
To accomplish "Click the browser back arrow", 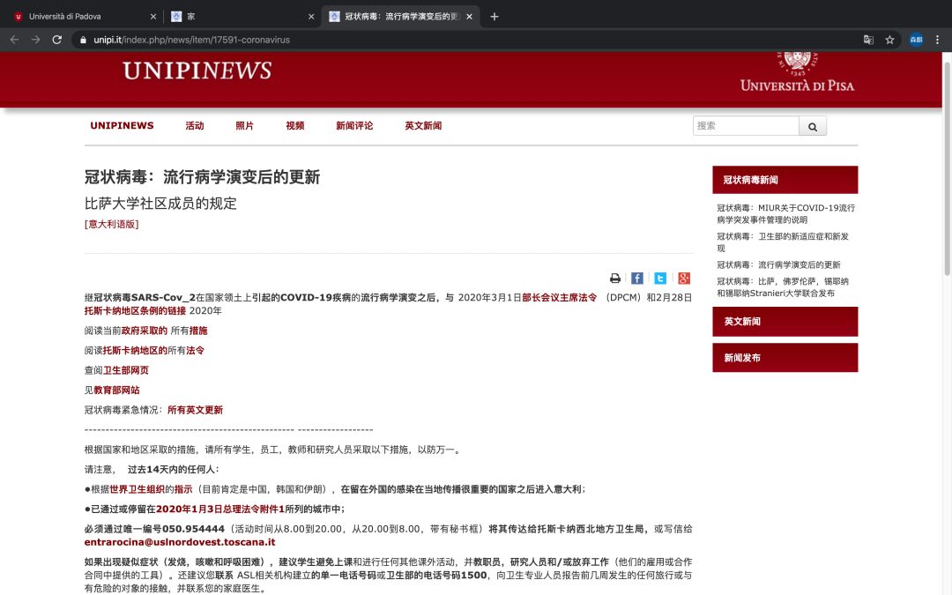I will (x=15, y=40).
